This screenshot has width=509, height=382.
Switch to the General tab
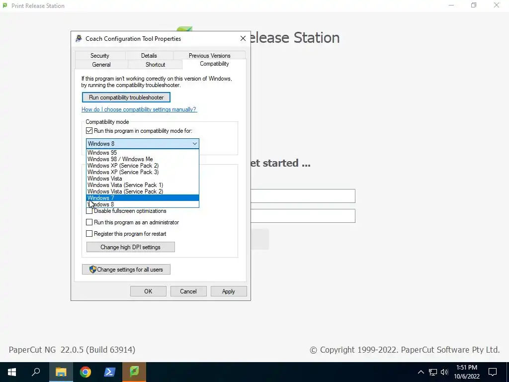coord(101,64)
